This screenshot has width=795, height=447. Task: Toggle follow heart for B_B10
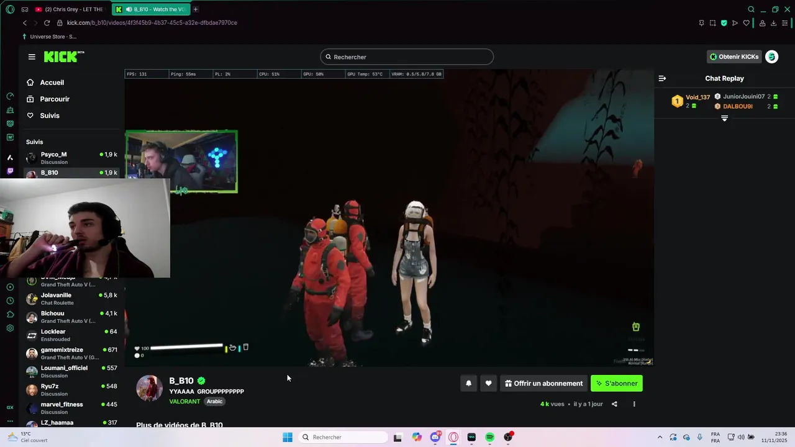click(489, 383)
